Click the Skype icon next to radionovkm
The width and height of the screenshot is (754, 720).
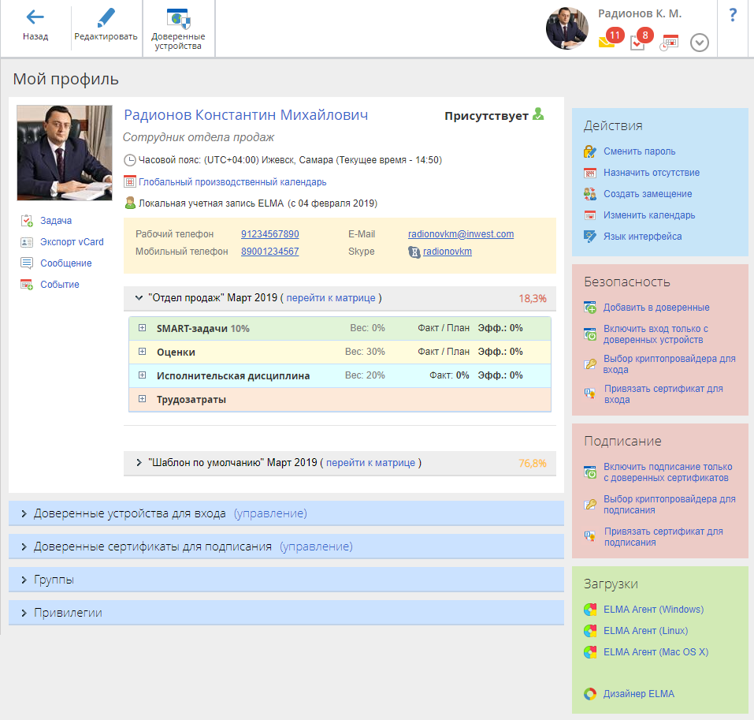[414, 252]
